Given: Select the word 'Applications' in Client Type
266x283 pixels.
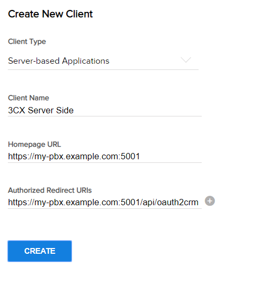Looking at the screenshot, I should coord(86,61).
